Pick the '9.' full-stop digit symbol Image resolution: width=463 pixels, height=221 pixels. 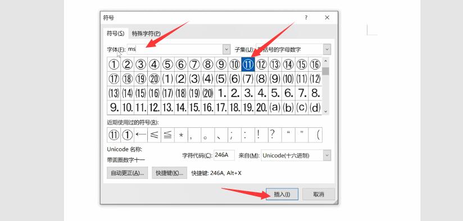click(x=114, y=108)
